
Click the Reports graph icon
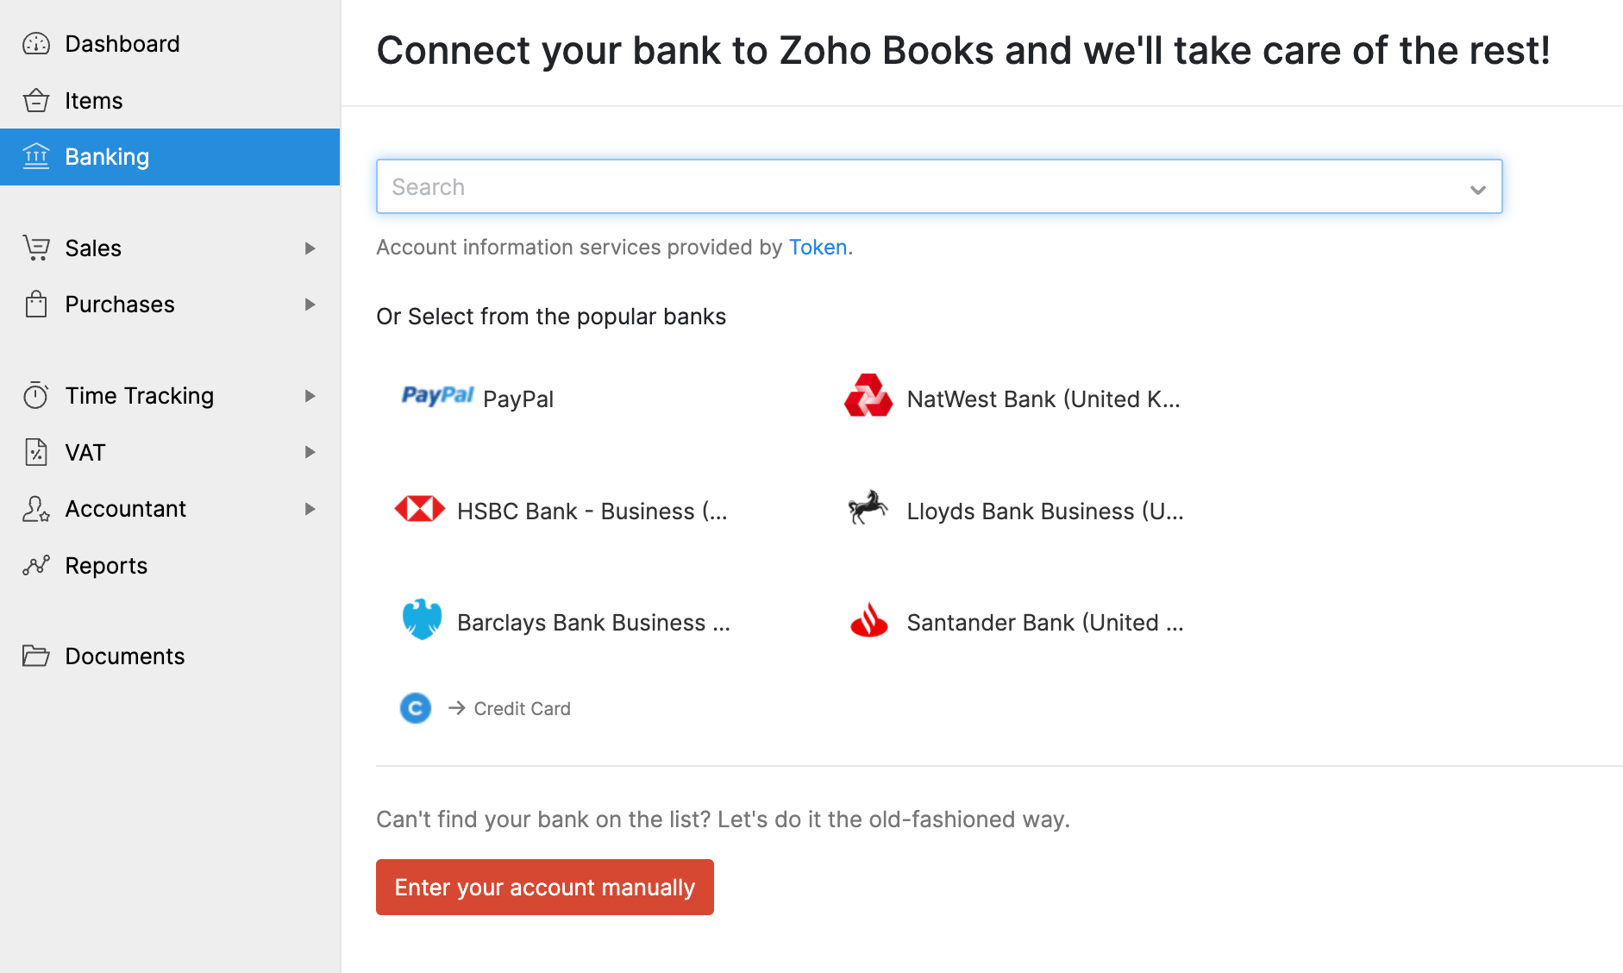click(36, 566)
